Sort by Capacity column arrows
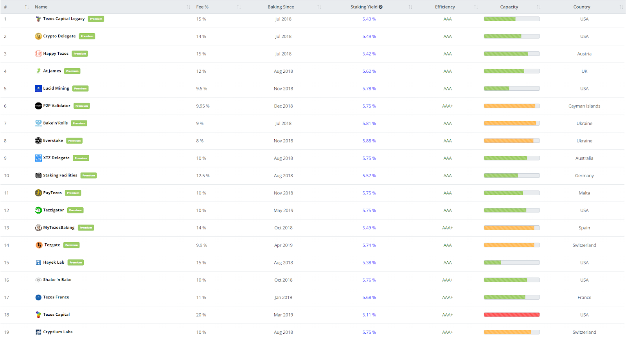Image resolution: width=626 pixels, height=338 pixels. point(539,7)
